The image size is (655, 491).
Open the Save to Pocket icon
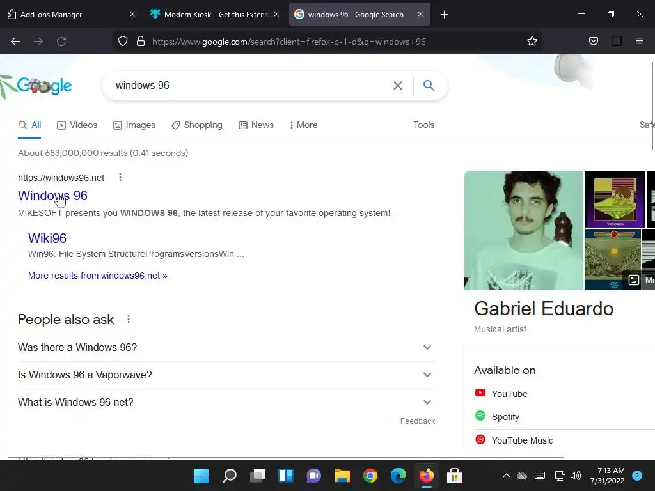593,42
